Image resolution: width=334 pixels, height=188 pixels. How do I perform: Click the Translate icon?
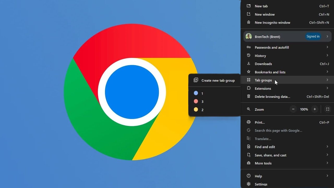point(249,139)
